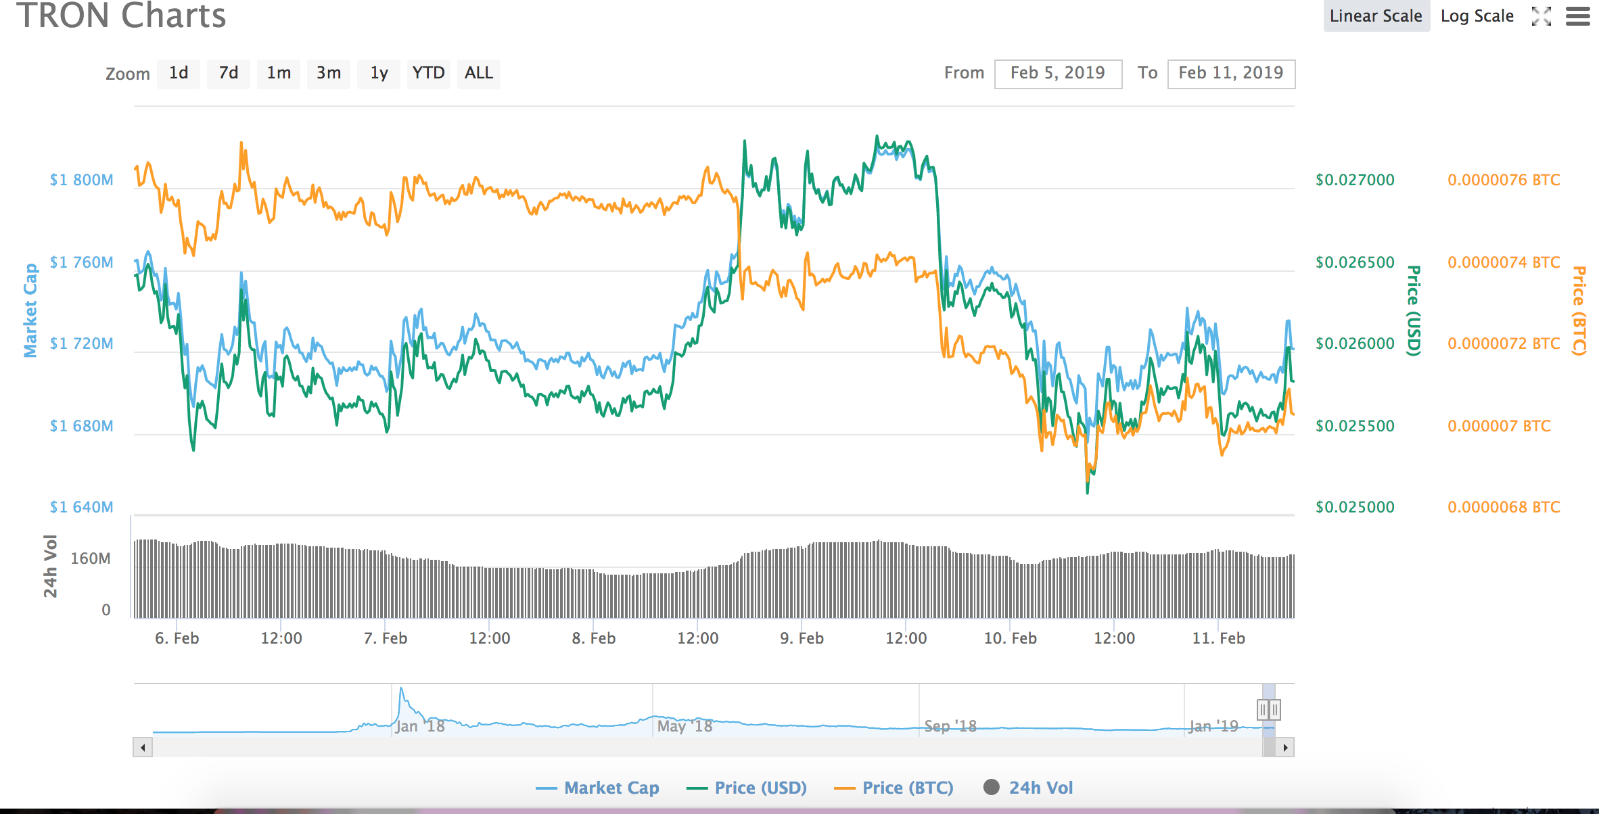Click the Price (USD) axis title
The image size is (1599, 814).
tap(1414, 310)
